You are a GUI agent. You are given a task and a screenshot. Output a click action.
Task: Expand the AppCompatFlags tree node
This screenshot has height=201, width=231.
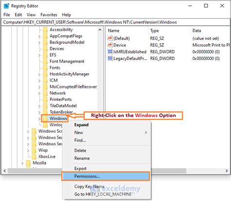tap(39, 36)
